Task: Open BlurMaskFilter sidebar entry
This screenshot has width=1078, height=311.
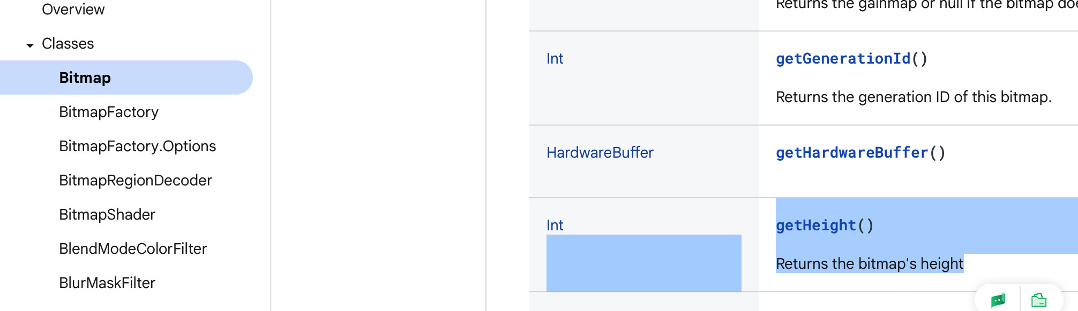Action: point(107,283)
